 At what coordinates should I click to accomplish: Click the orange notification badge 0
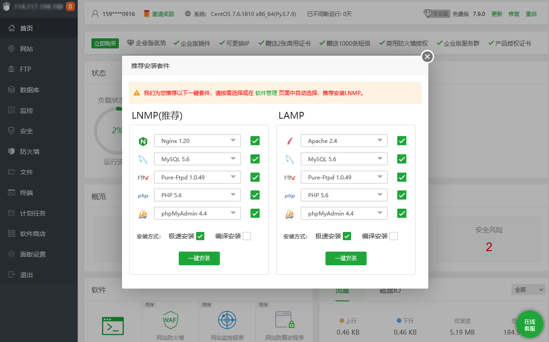pos(70,6)
